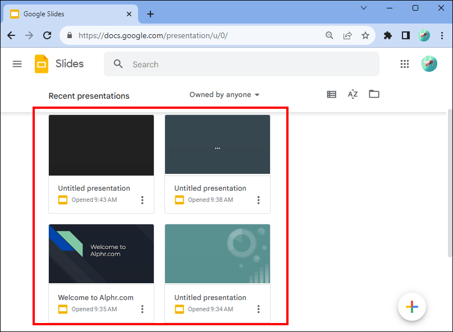Reload the page
Image resolution: width=453 pixels, height=332 pixels.
[47, 35]
